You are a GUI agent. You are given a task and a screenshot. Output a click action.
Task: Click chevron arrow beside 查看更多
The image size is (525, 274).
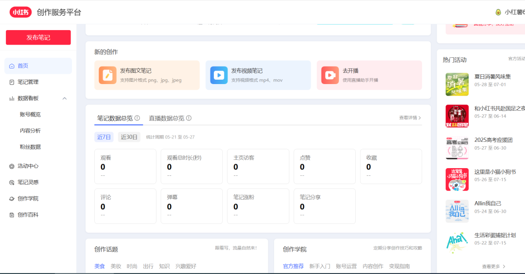(x=504, y=267)
